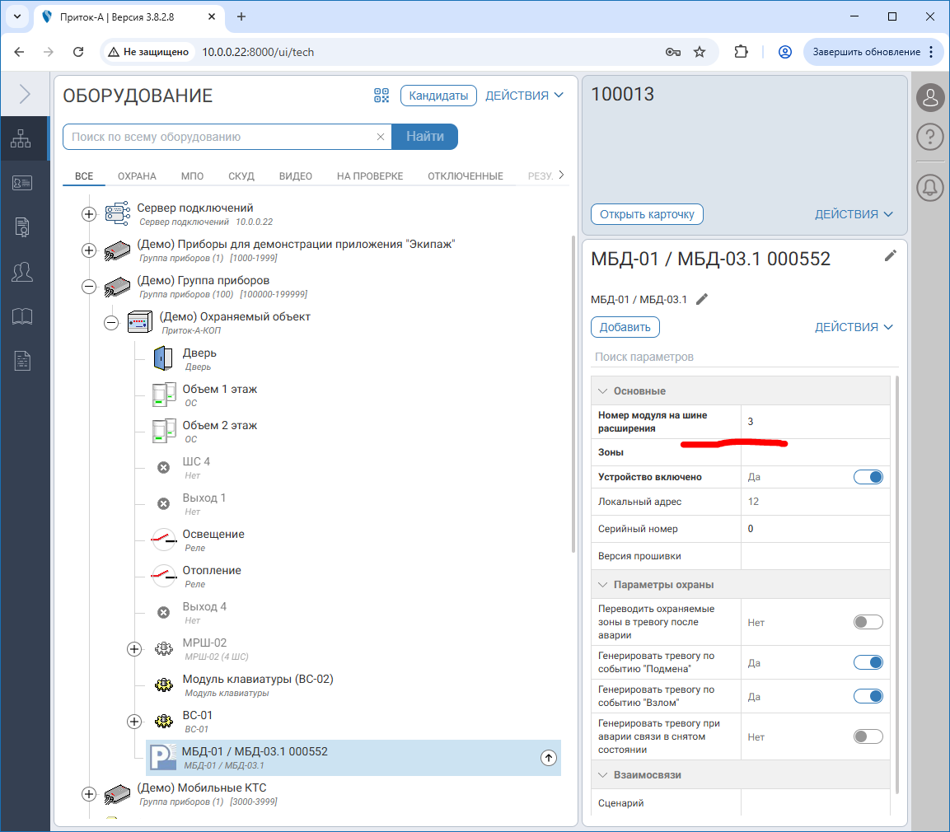Viewport: 950px width, 832px height.
Task: Click the up arrow on selected МБД-01 row
Action: point(549,758)
